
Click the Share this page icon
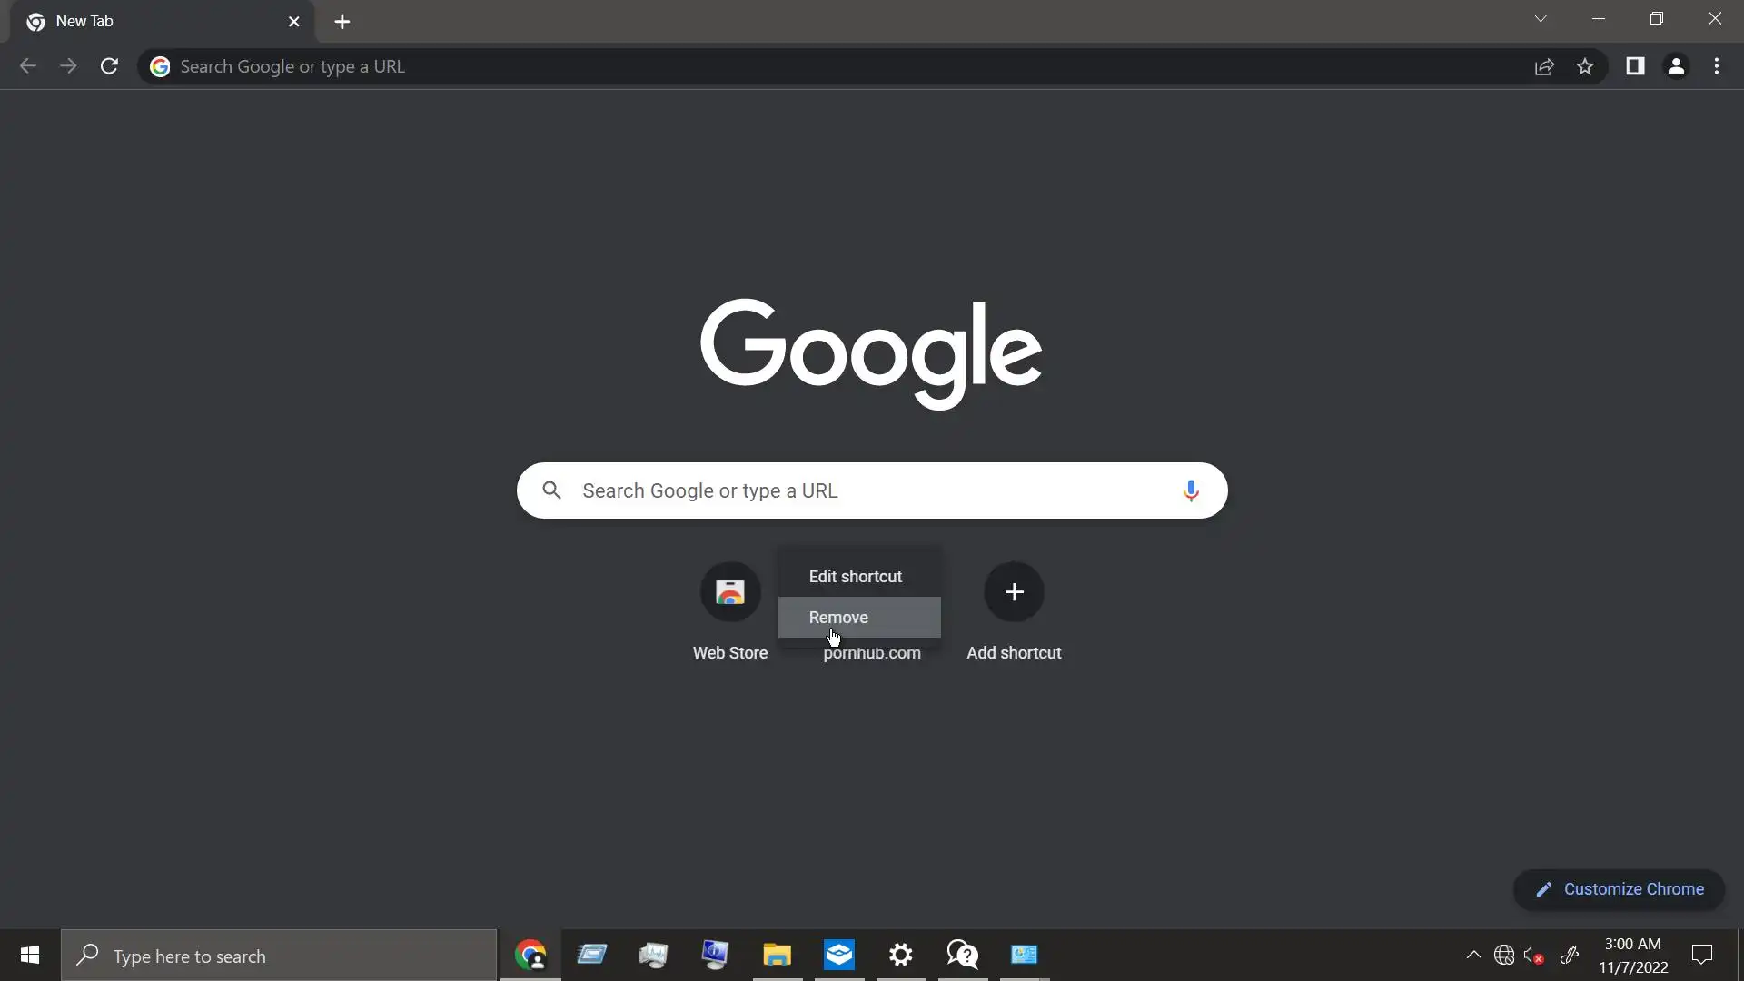coord(1544,66)
